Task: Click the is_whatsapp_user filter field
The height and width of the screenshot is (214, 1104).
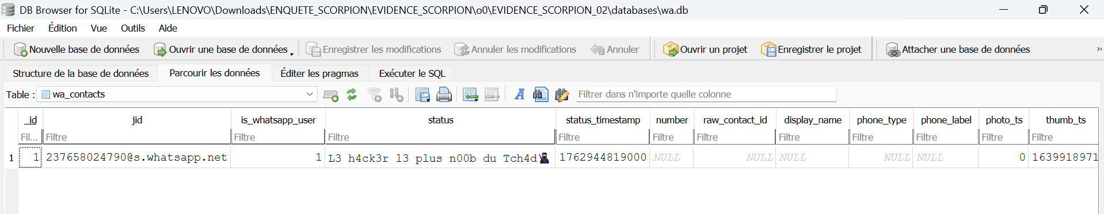Action: pos(278,137)
